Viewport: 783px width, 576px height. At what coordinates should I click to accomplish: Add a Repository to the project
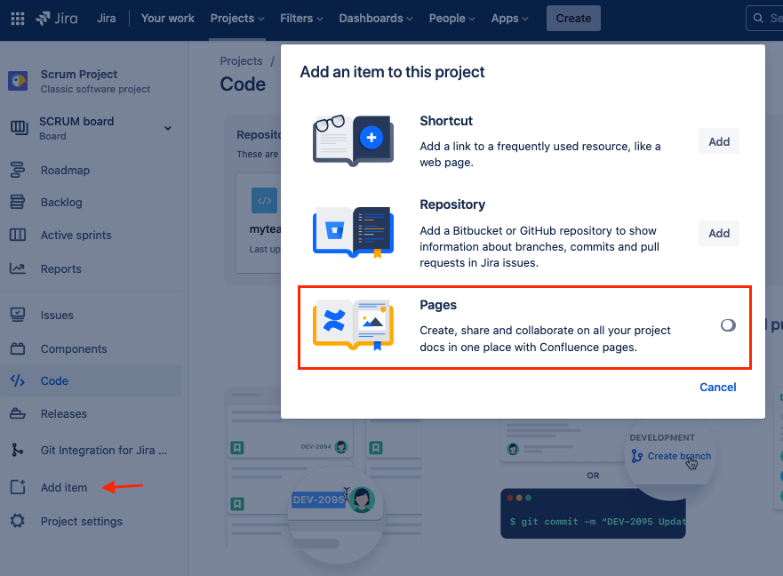pyautogui.click(x=719, y=233)
